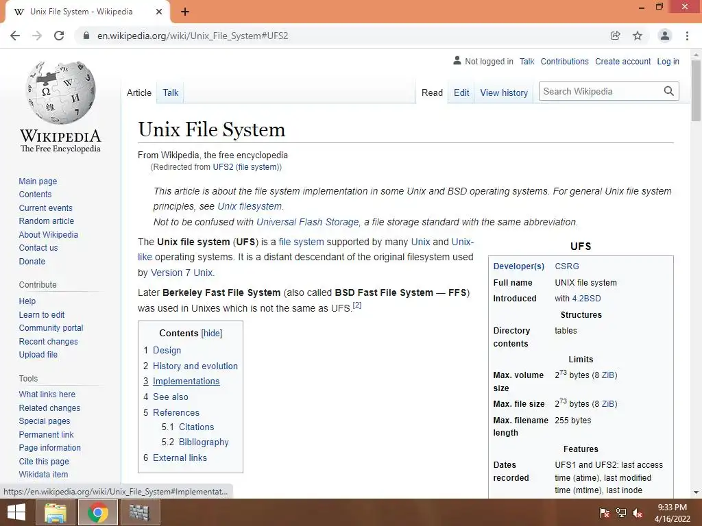Jump to 5 References section
This screenshot has width=702, height=526.
tap(171, 412)
